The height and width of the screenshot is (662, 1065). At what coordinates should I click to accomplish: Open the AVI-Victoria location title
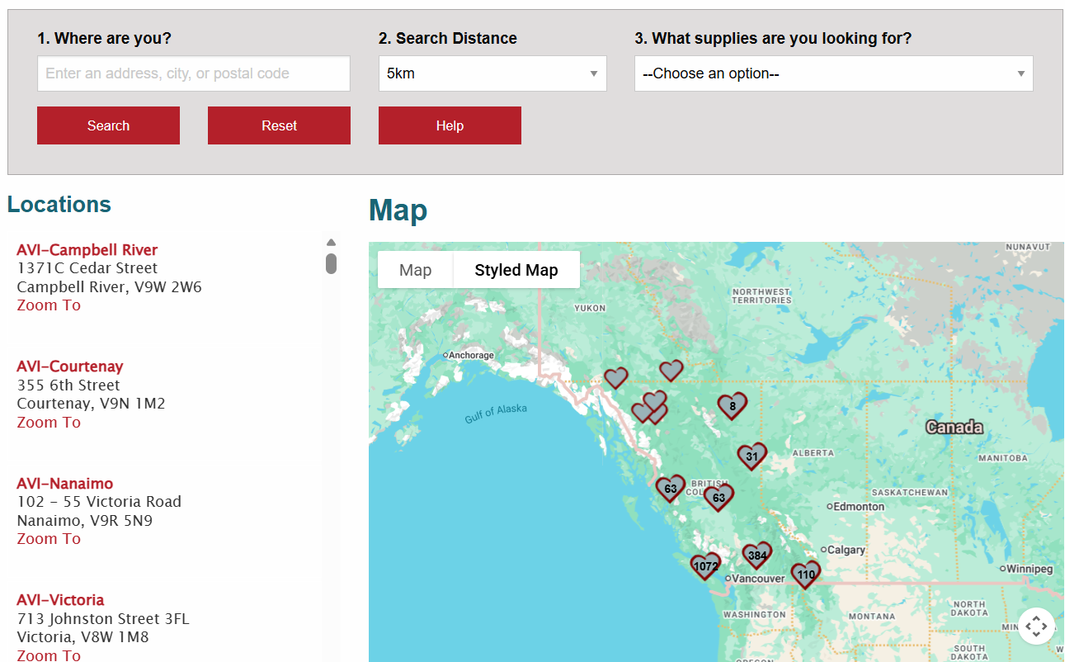(x=60, y=600)
